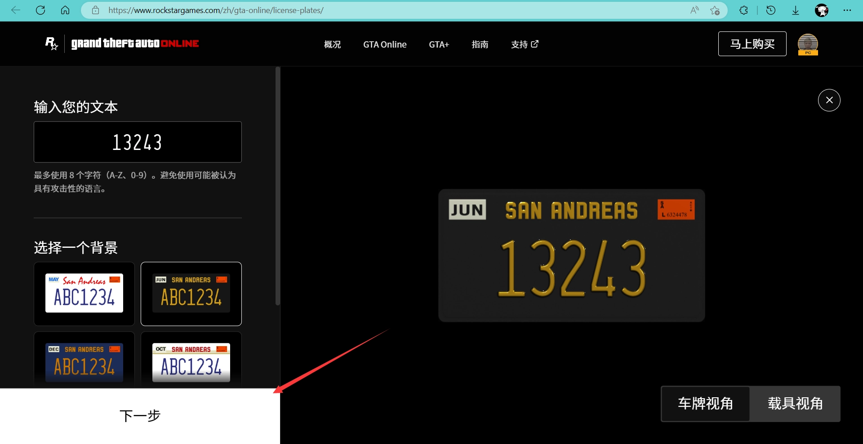Screen dimensions: 863x444
Task: Open the GTA Online menu
Action: coord(385,44)
